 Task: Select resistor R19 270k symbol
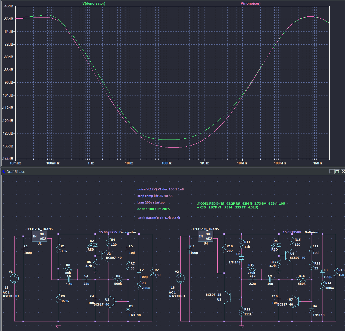[251, 269]
